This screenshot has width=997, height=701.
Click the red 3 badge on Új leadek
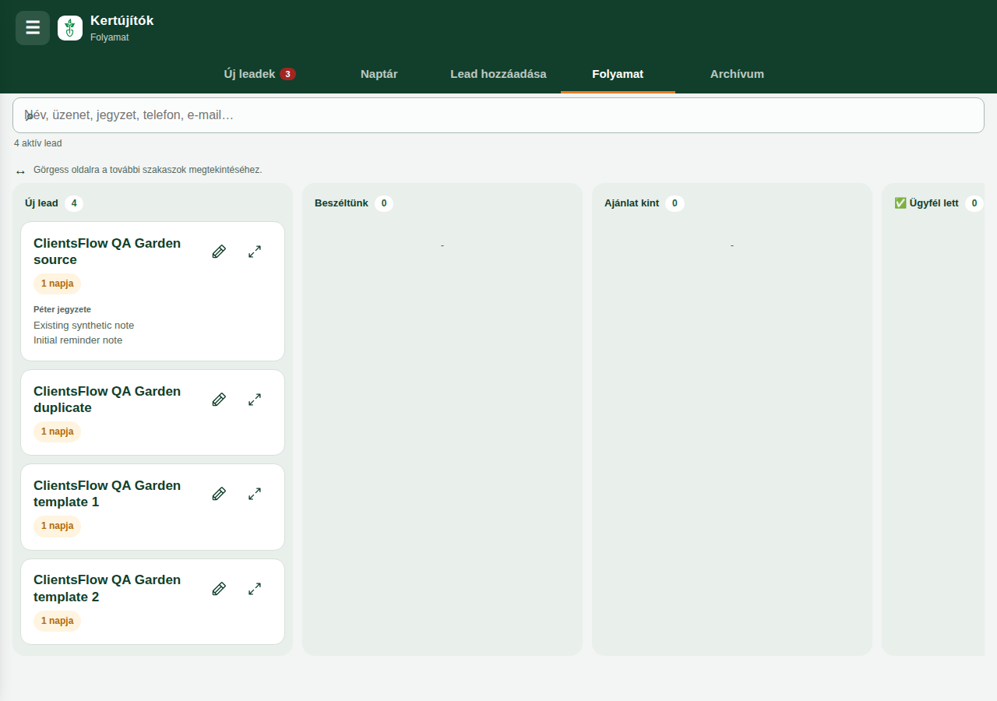click(287, 74)
